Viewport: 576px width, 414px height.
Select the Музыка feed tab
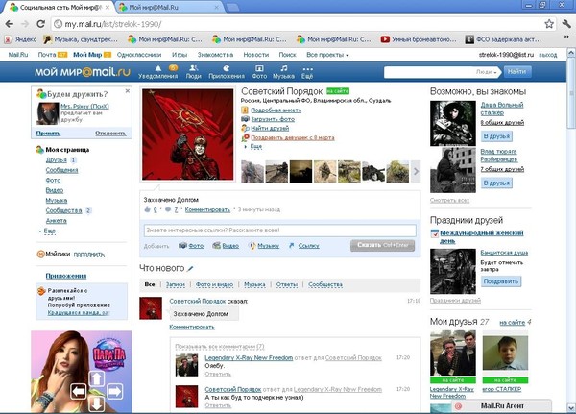pos(254,284)
